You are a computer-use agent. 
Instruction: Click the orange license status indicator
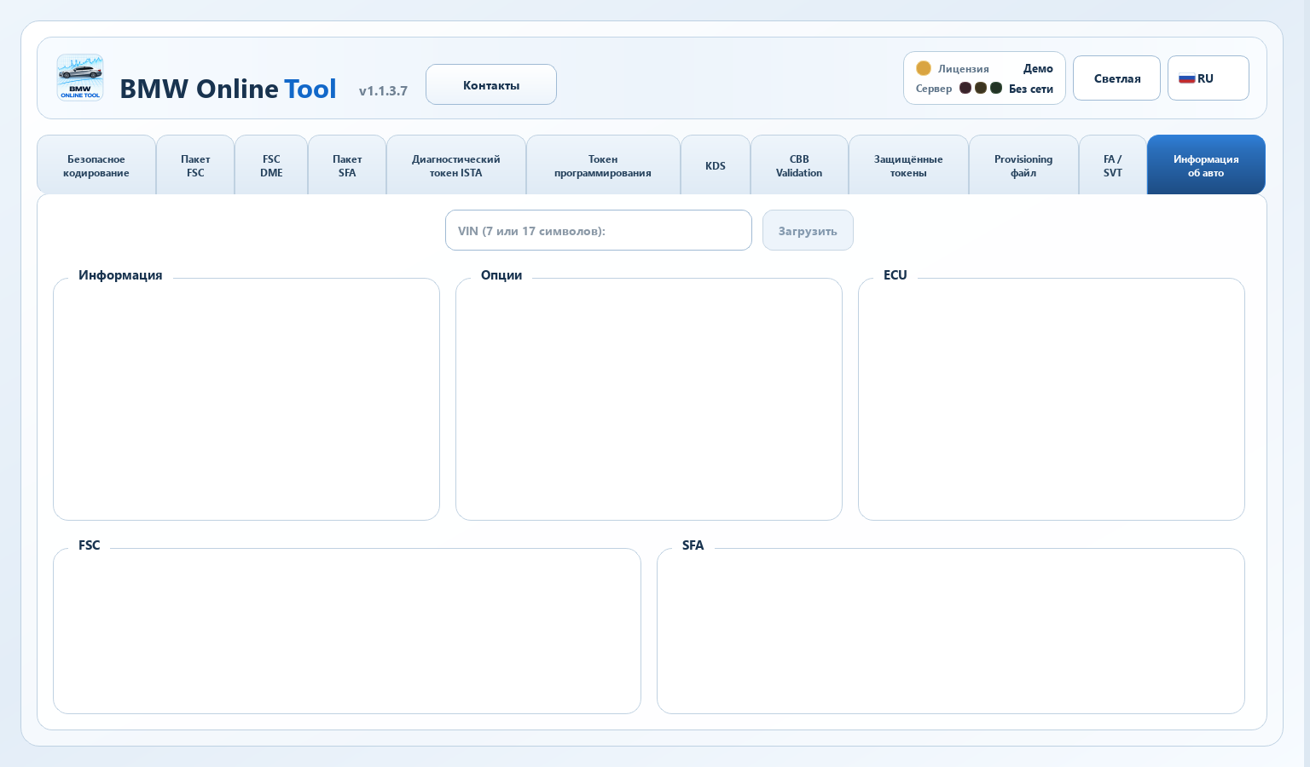coord(924,68)
